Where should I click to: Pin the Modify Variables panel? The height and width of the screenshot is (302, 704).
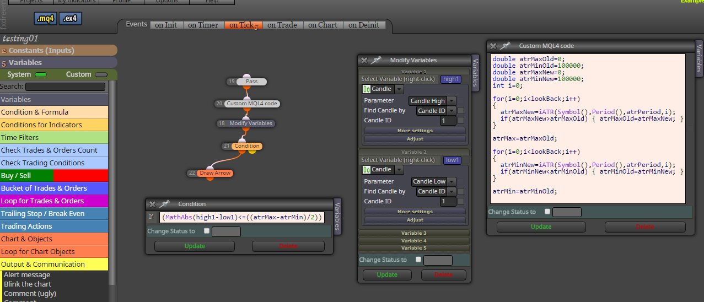[x=376, y=60]
